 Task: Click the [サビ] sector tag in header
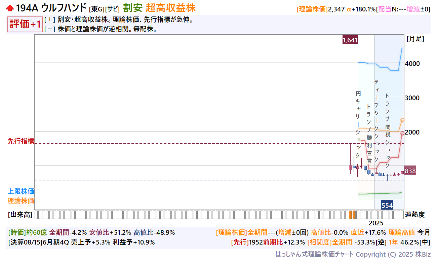[112, 9]
